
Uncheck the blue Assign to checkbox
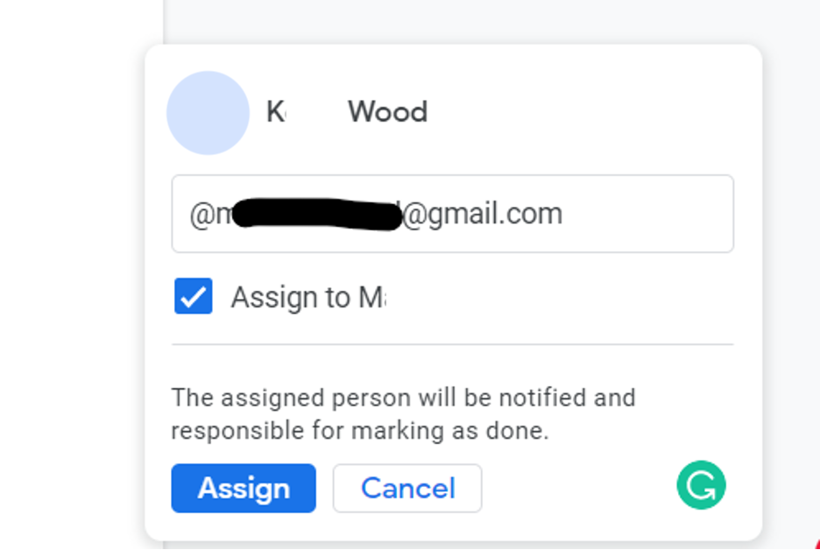tap(193, 296)
